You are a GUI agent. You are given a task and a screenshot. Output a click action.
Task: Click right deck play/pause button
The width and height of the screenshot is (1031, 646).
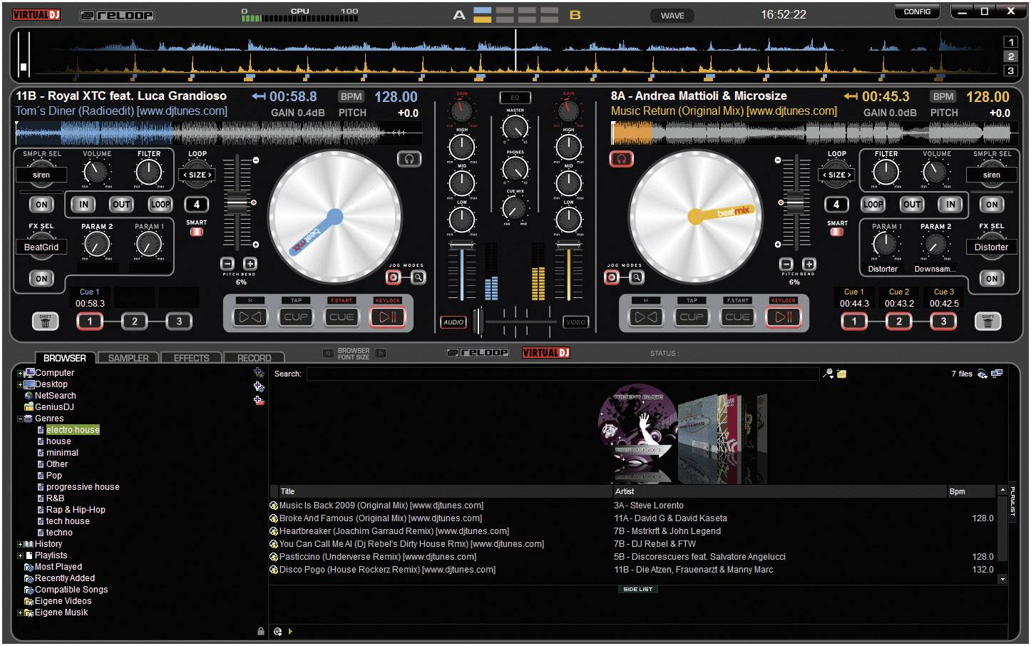(784, 317)
